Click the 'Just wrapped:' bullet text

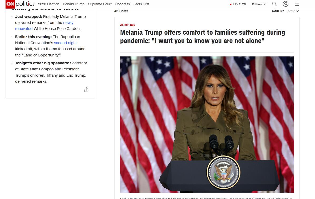point(28,17)
